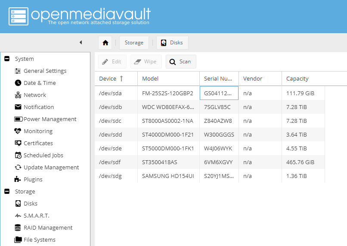Click serial cell W4J06WYK

pos(219,148)
